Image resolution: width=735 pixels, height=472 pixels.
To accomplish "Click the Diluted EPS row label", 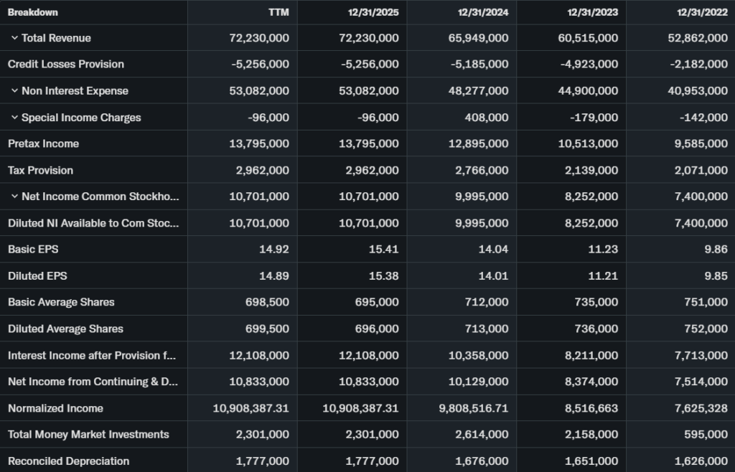I will pos(37,275).
